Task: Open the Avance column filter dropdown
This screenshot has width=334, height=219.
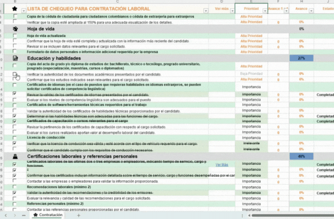Action: pyautogui.click(x=311, y=10)
